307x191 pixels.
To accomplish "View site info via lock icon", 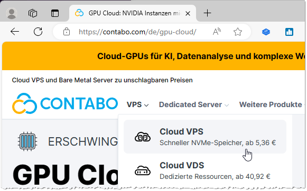I will click(x=67, y=32).
